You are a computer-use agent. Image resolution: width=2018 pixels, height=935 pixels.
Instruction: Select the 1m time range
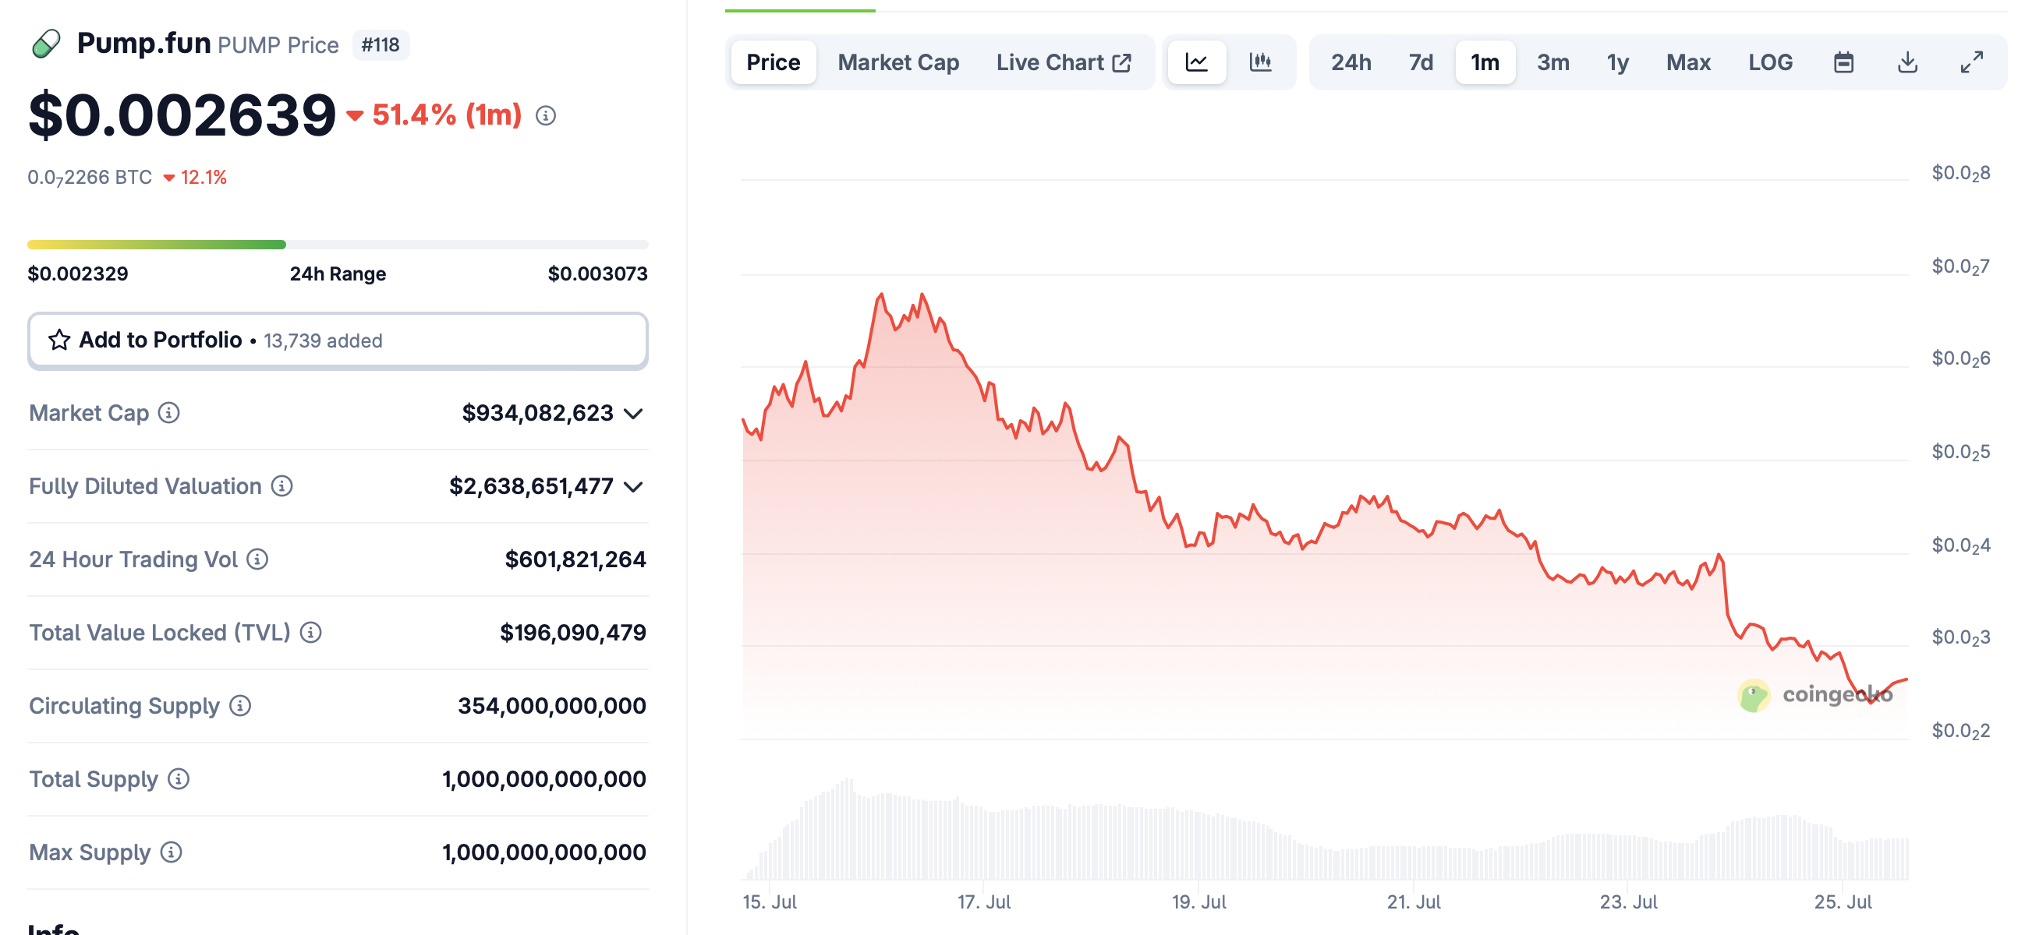(1485, 62)
